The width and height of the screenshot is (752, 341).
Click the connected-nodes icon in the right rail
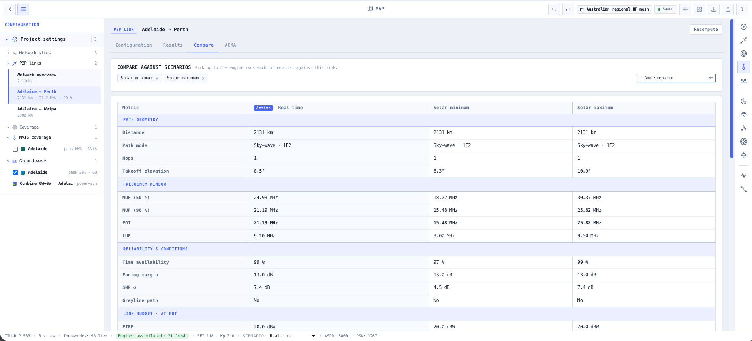(x=744, y=128)
